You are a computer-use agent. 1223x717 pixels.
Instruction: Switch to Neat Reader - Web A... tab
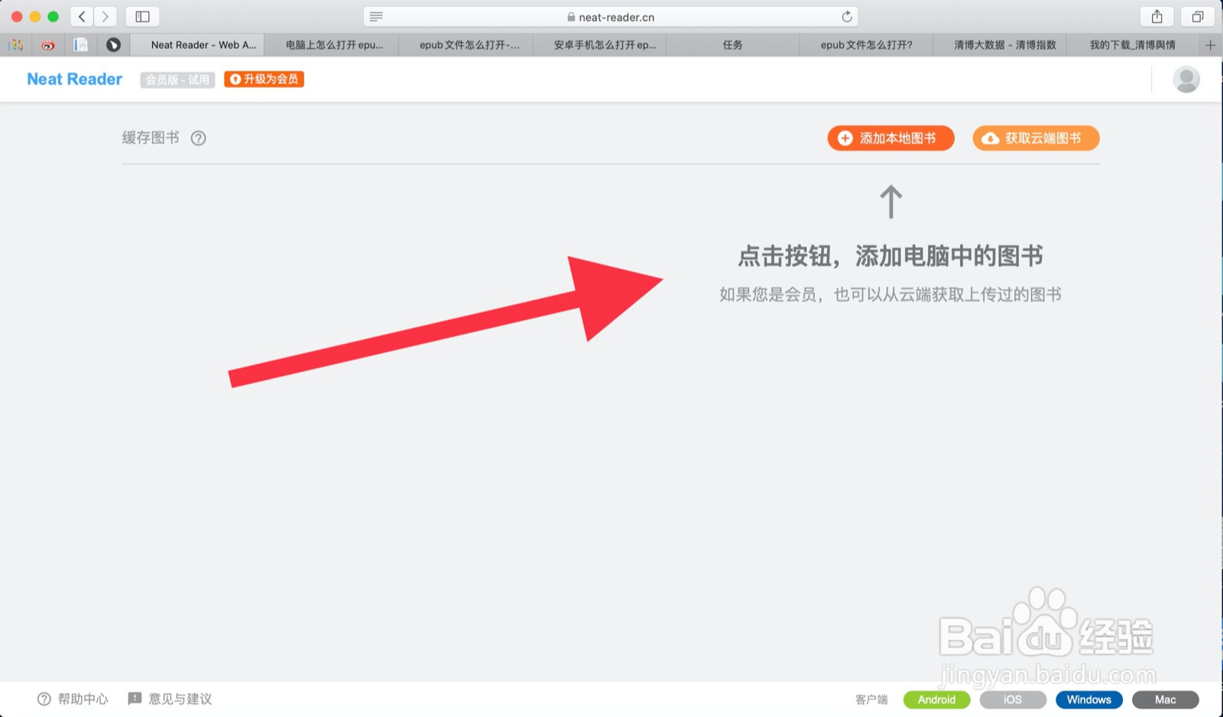[x=197, y=45]
